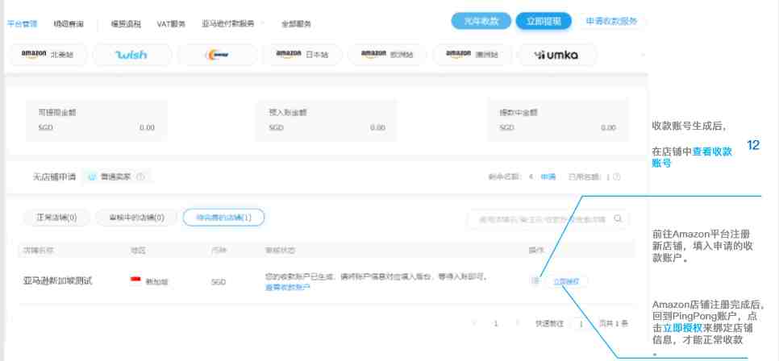
Task: Open the second navigation item next to 平台管理
Action: tap(69, 23)
